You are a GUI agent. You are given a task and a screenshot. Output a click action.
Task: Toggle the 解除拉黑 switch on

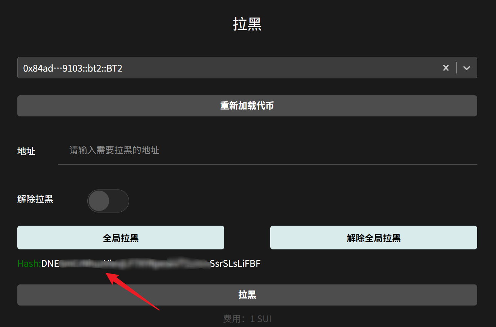108,201
